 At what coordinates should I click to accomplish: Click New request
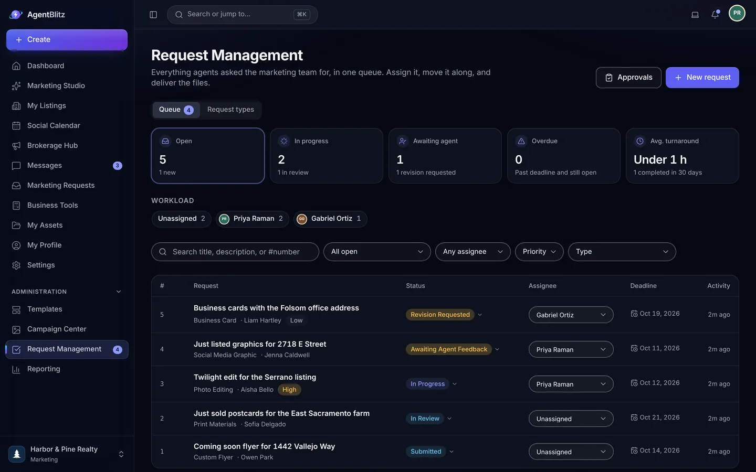[702, 78]
